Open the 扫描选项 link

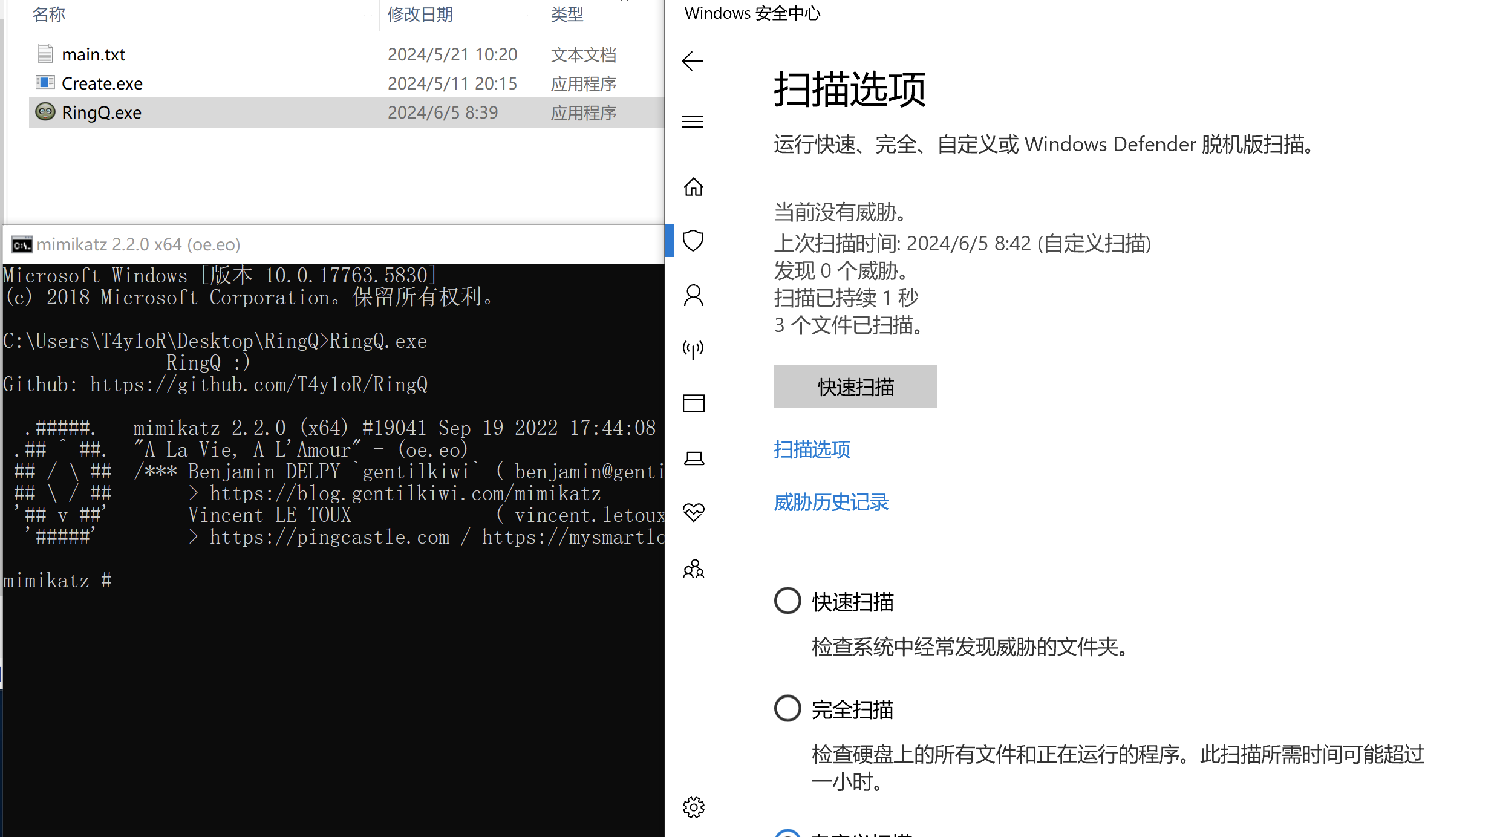point(812,449)
